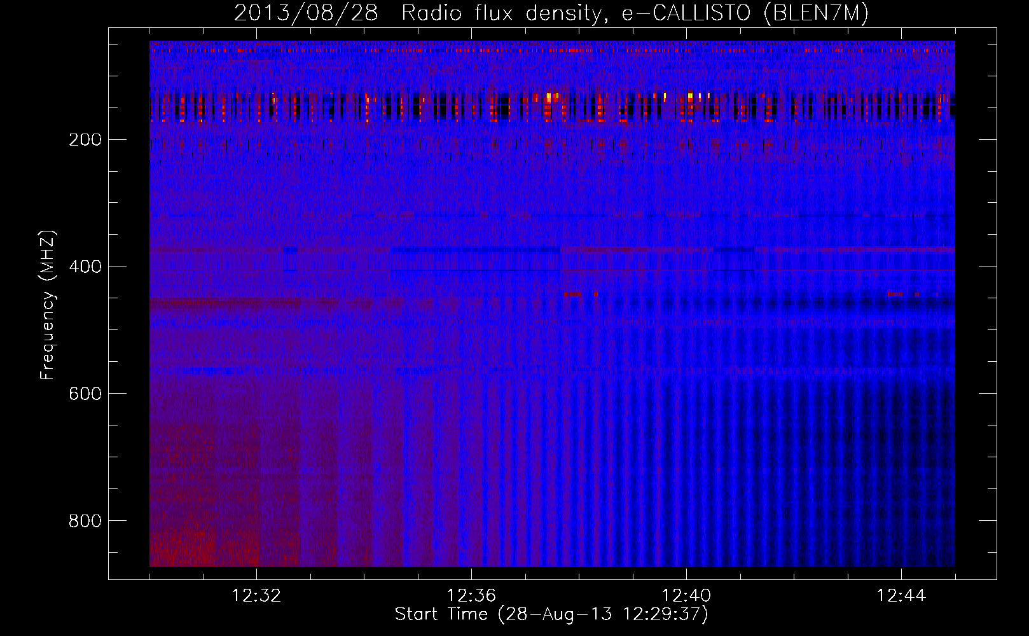1029x636 pixels.
Task: Click the "Start Time (28-Aug-13 12:29:37)" label
Action: pyautogui.click(x=551, y=614)
